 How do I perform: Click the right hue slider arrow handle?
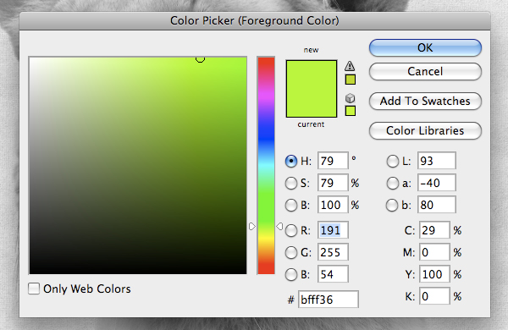(x=279, y=227)
